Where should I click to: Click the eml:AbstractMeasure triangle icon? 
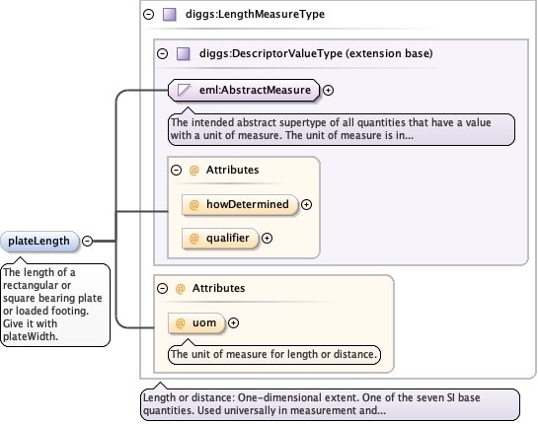click(x=184, y=90)
